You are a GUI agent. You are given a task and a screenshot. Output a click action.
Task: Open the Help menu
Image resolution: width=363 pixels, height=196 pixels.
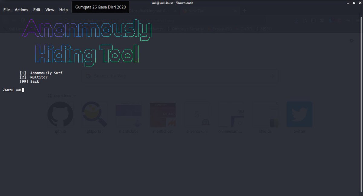coord(64,10)
